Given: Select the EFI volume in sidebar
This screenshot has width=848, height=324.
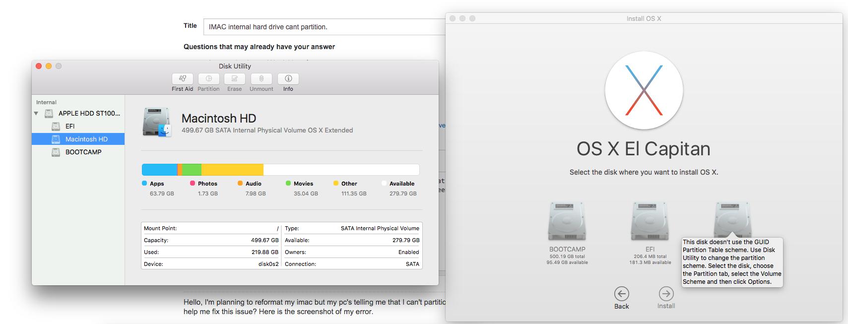Looking at the screenshot, I should coord(70,126).
